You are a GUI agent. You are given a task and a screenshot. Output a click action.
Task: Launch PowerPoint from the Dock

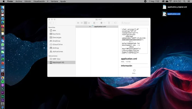(2, 63)
